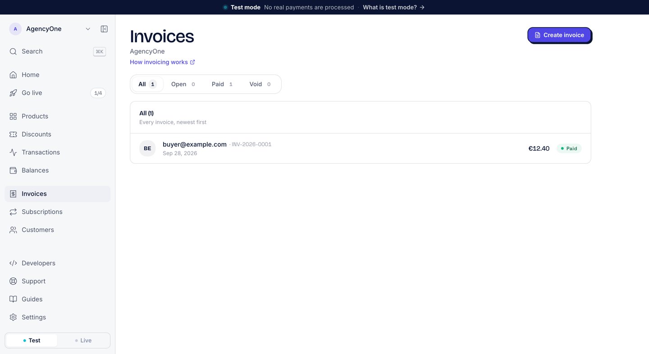649x354 pixels.
Task: Filter invoices by Open tab
Action: tap(183, 84)
